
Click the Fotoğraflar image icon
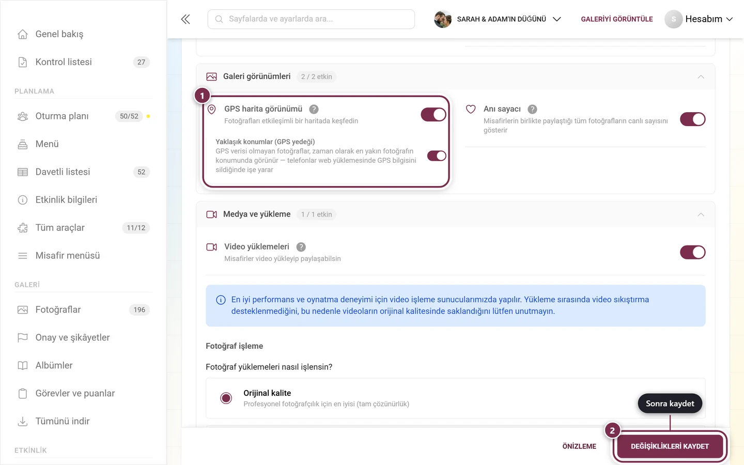(x=23, y=310)
